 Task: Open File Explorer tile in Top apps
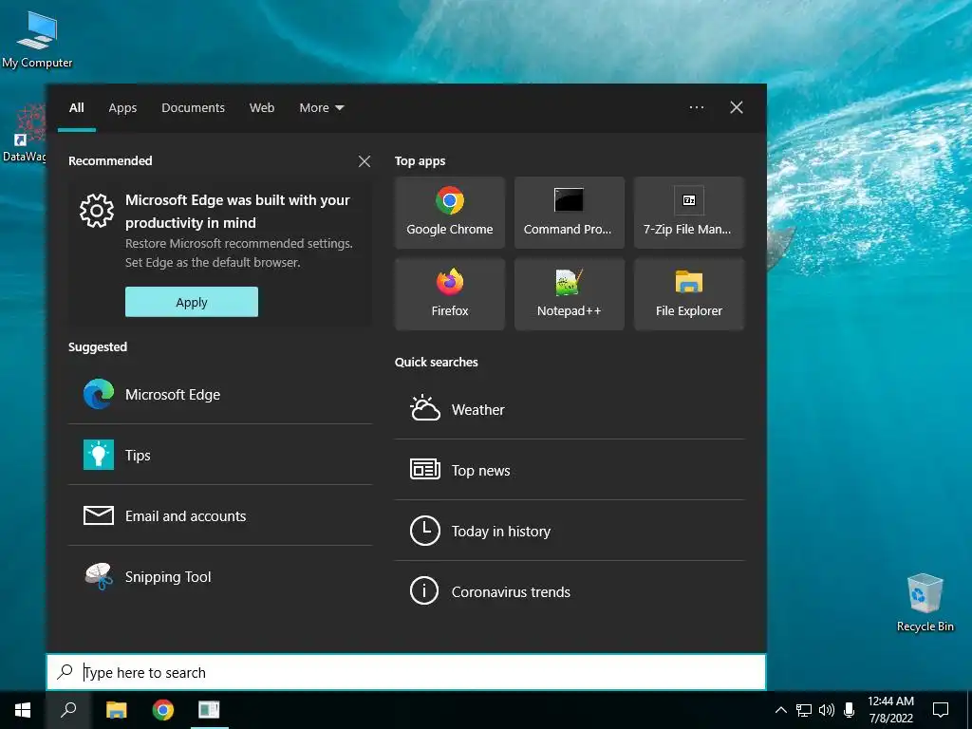coord(689,294)
